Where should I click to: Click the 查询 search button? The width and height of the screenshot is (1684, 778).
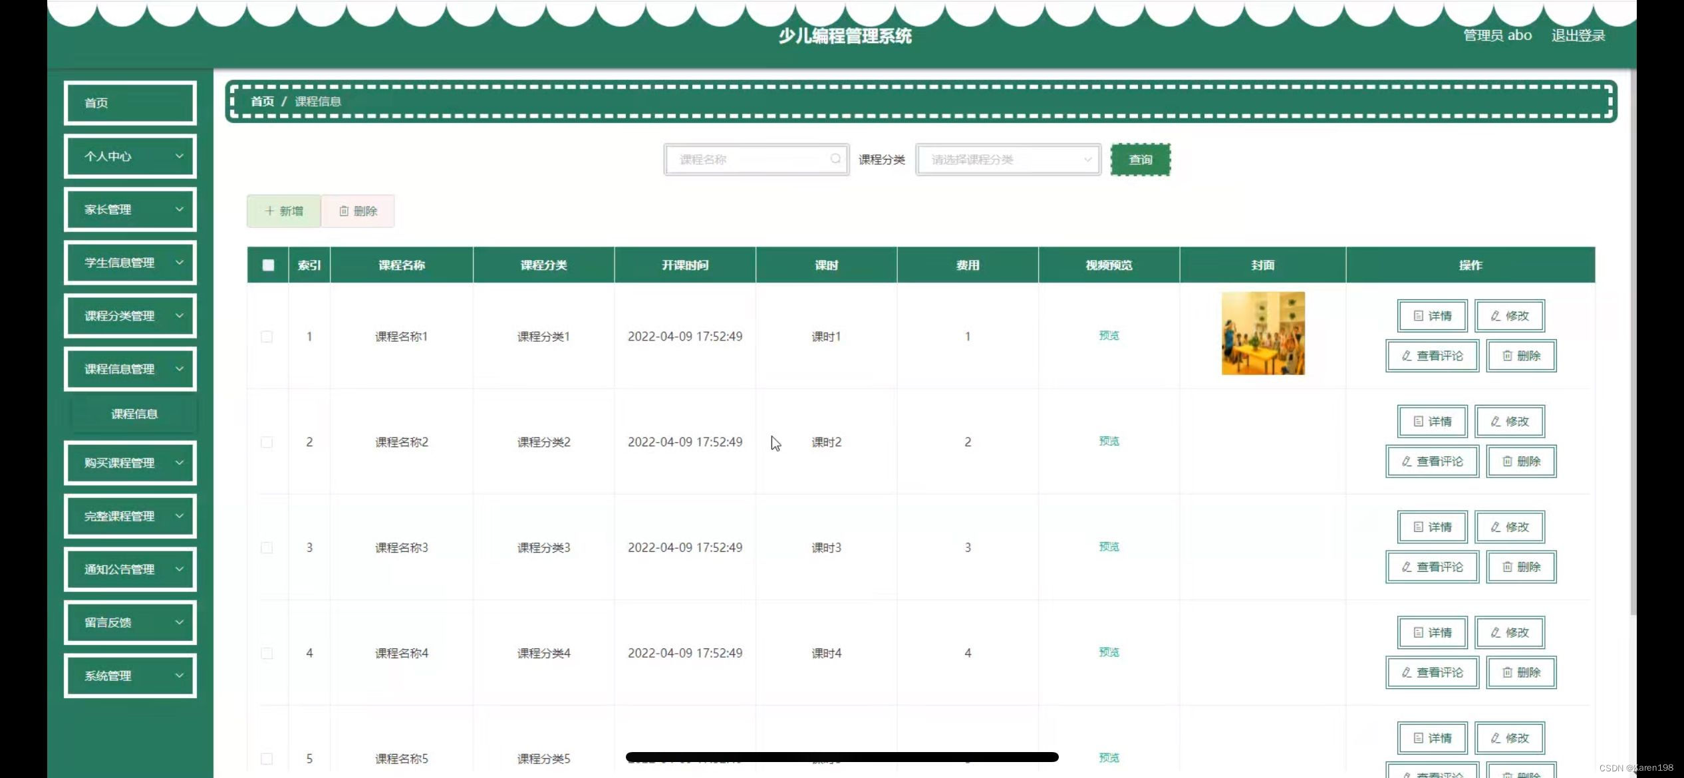pyautogui.click(x=1140, y=160)
